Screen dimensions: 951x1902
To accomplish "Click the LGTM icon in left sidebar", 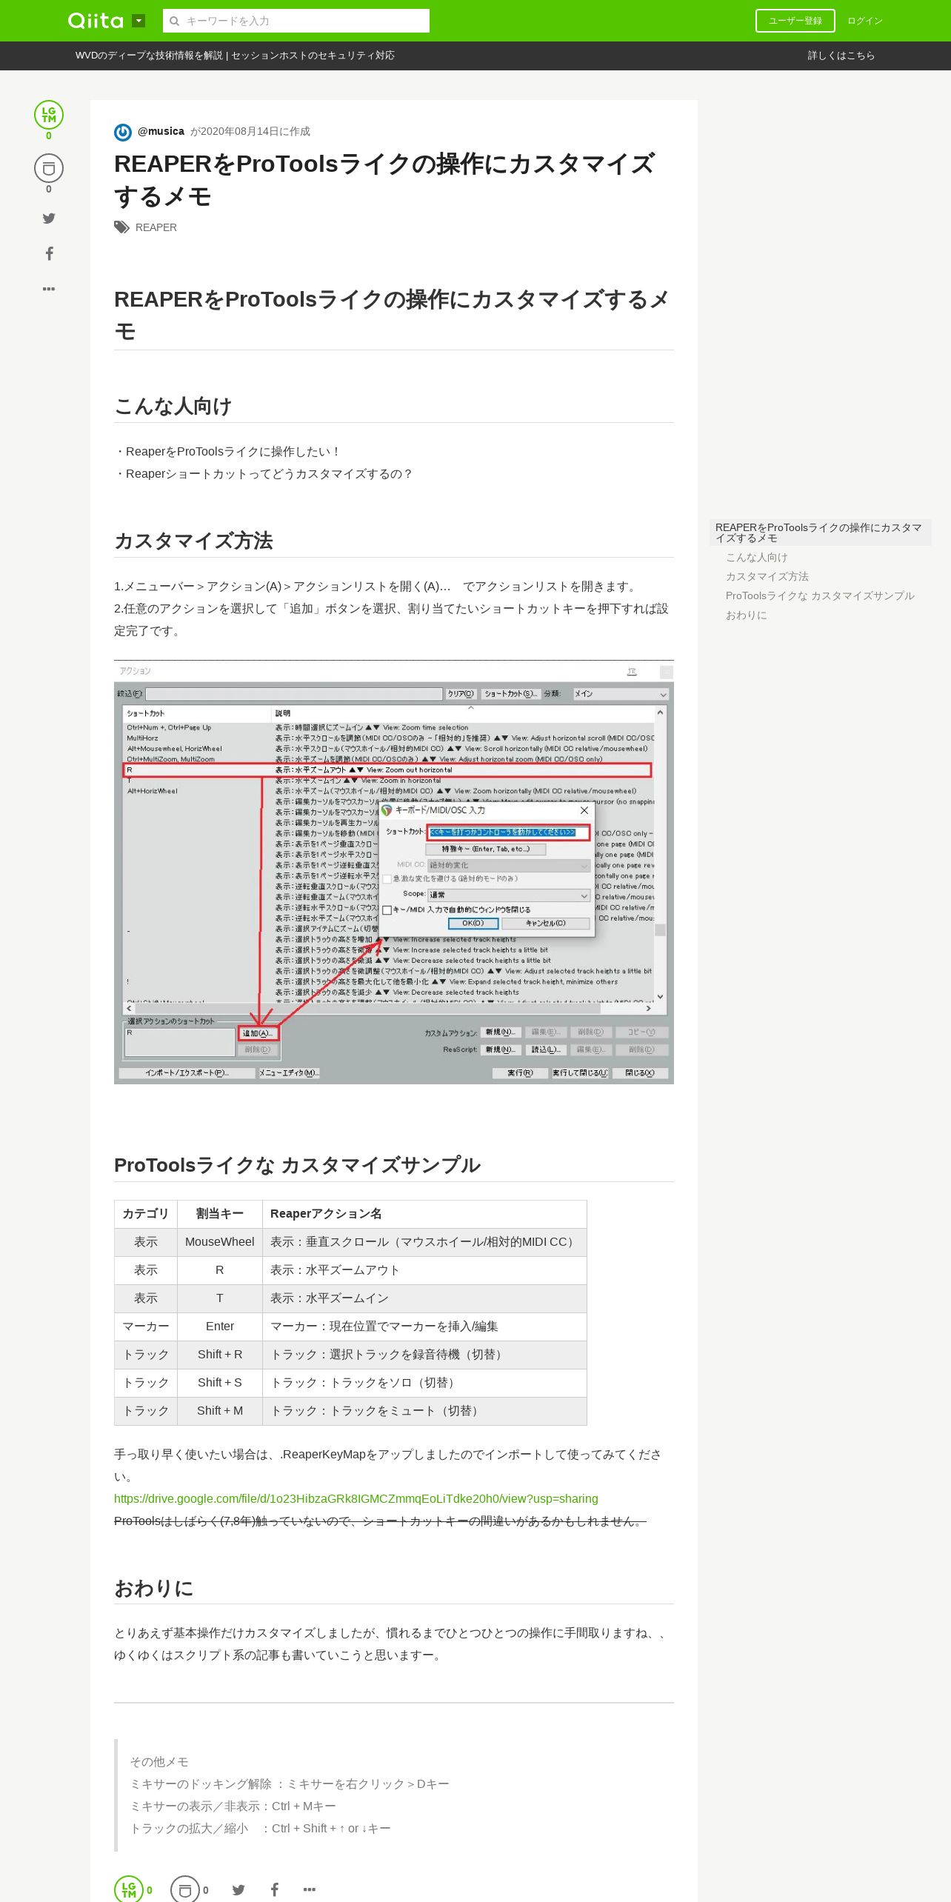I will [x=49, y=115].
